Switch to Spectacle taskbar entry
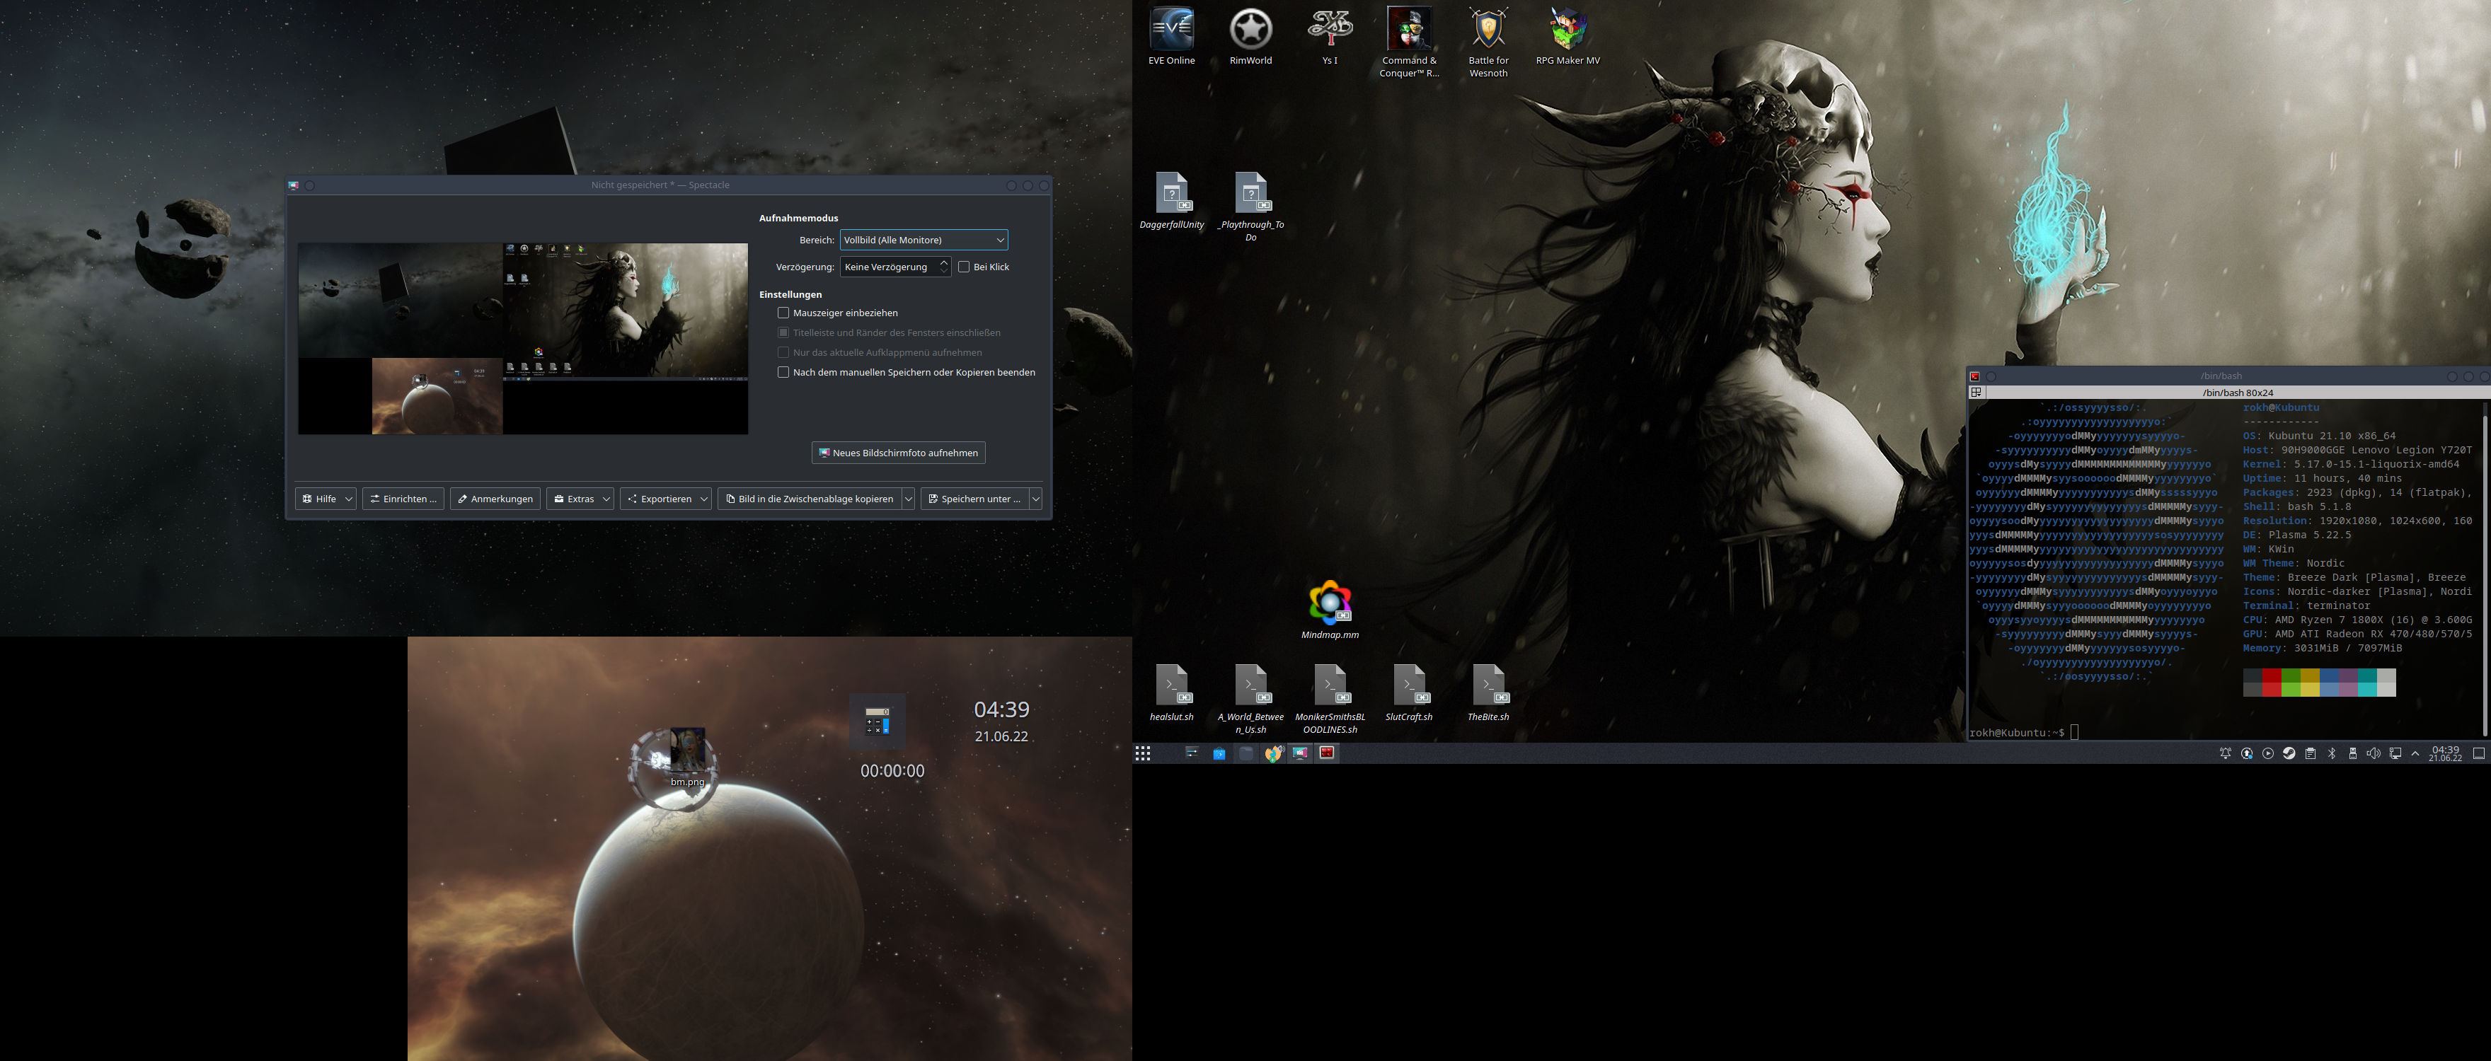The image size is (2491, 1061). [1301, 754]
